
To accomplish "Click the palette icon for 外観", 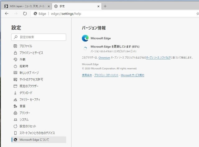I will click(15, 59).
